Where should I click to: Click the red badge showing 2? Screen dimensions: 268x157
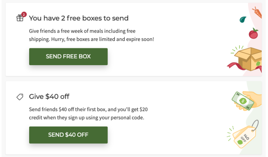click(x=24, y=14)
